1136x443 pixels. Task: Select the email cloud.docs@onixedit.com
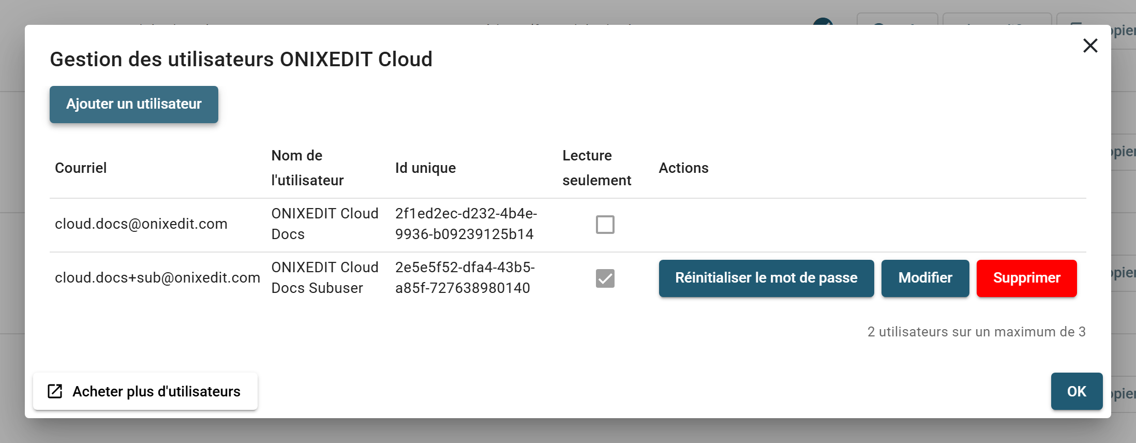141,224
